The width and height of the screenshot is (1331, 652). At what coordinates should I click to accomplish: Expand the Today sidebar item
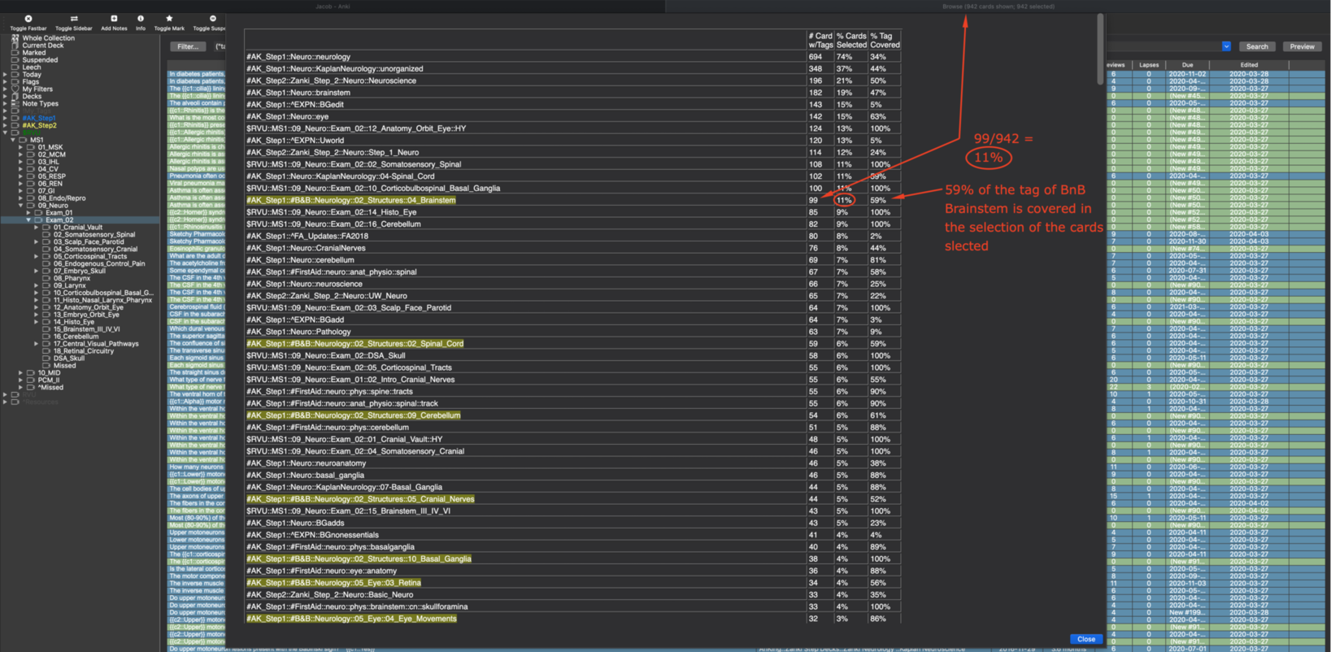coord(5,75)
